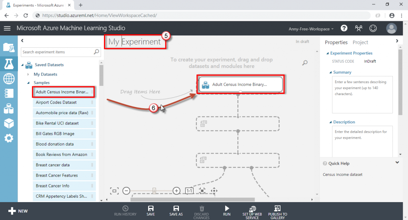The width and height of the screenshot is (408, 220).
Task: Click the help question mark icon
Action: point(344,28)
